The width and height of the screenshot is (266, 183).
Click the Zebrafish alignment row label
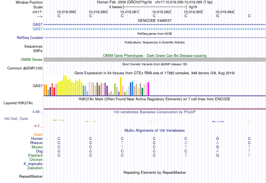coord(35,168)
